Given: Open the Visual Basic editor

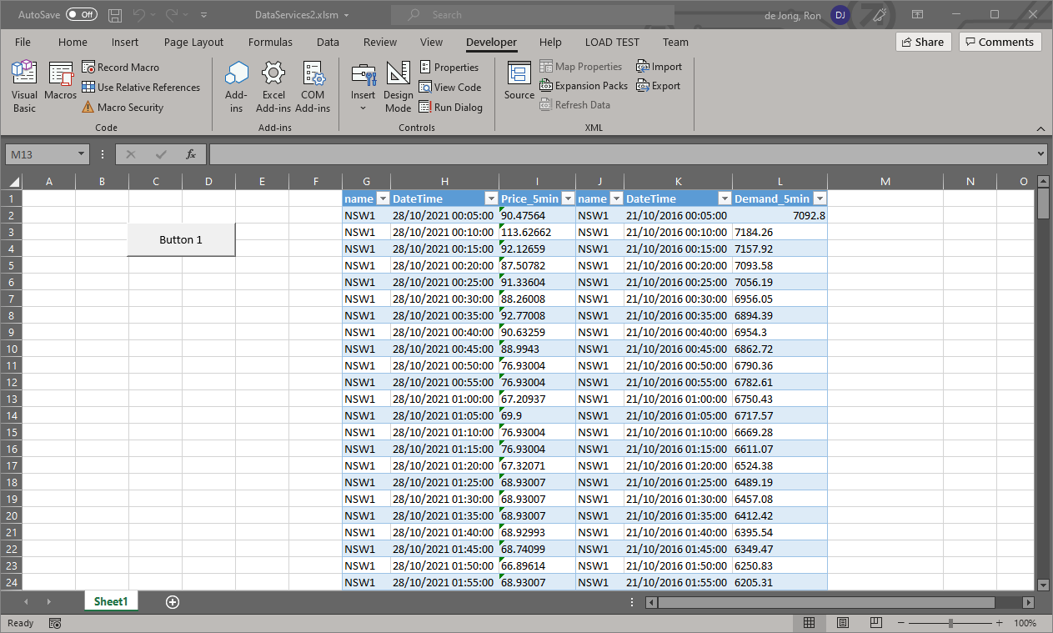Looking at the screenshot, I should point(24,87).
